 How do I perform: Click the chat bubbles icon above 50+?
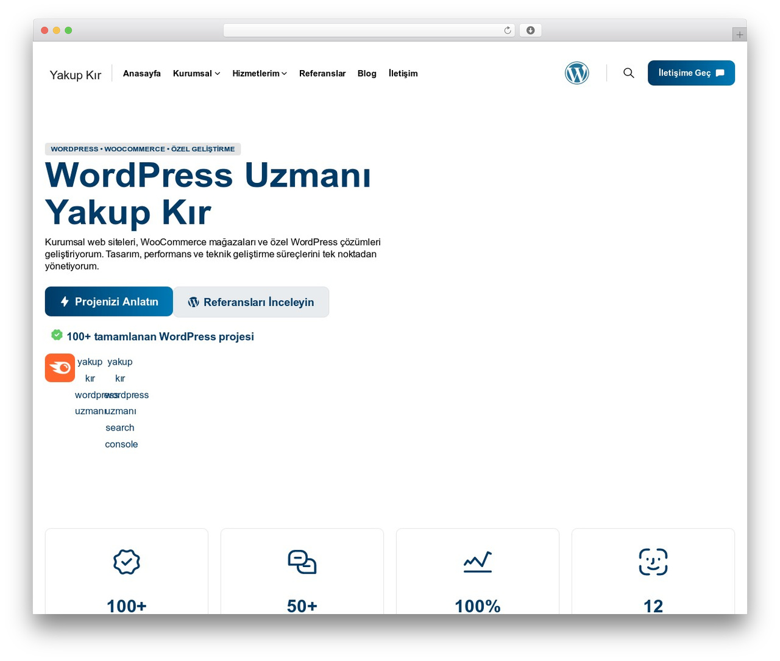pos(302,562)
